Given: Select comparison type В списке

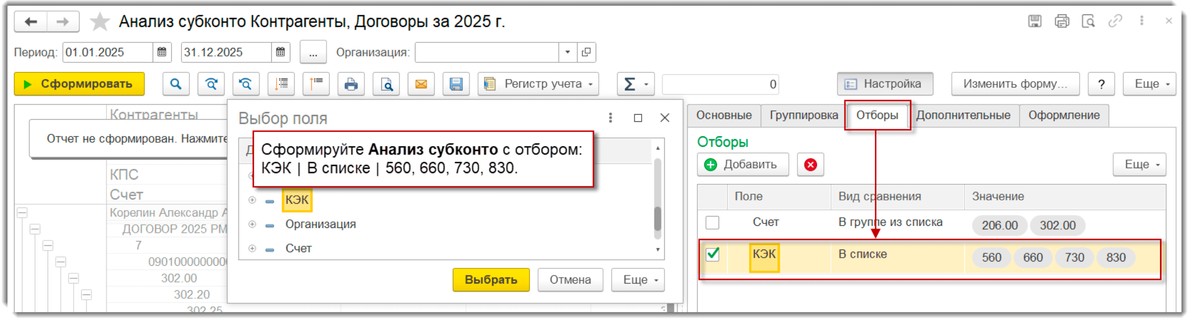Looking at the screenshot, I should 862,254.
